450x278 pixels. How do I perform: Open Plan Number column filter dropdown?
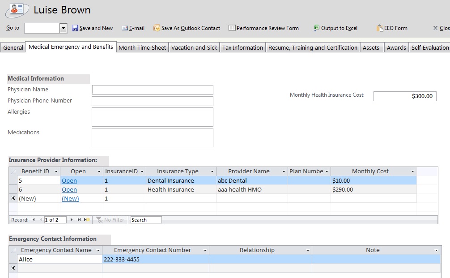coord(327,171)
